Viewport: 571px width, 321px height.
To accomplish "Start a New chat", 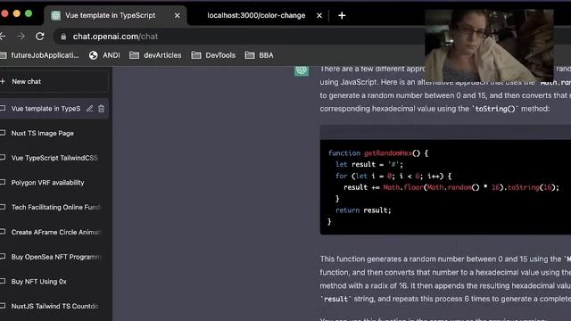I will (54, 81).
